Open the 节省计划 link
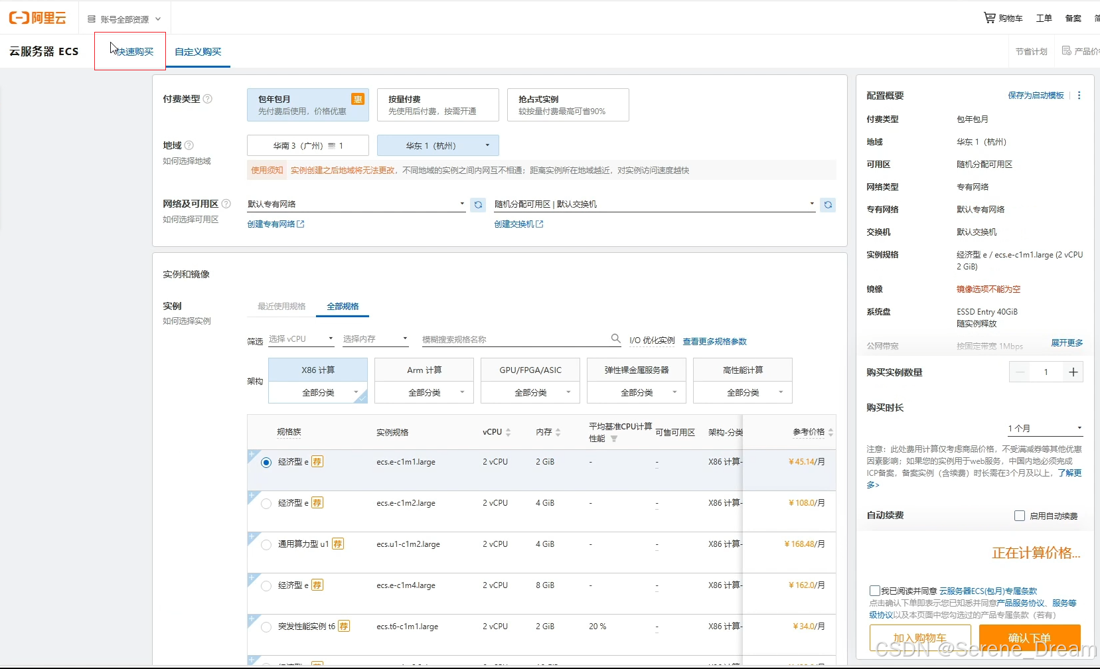Screen dimensions: 1100x669 point(1031,52)
